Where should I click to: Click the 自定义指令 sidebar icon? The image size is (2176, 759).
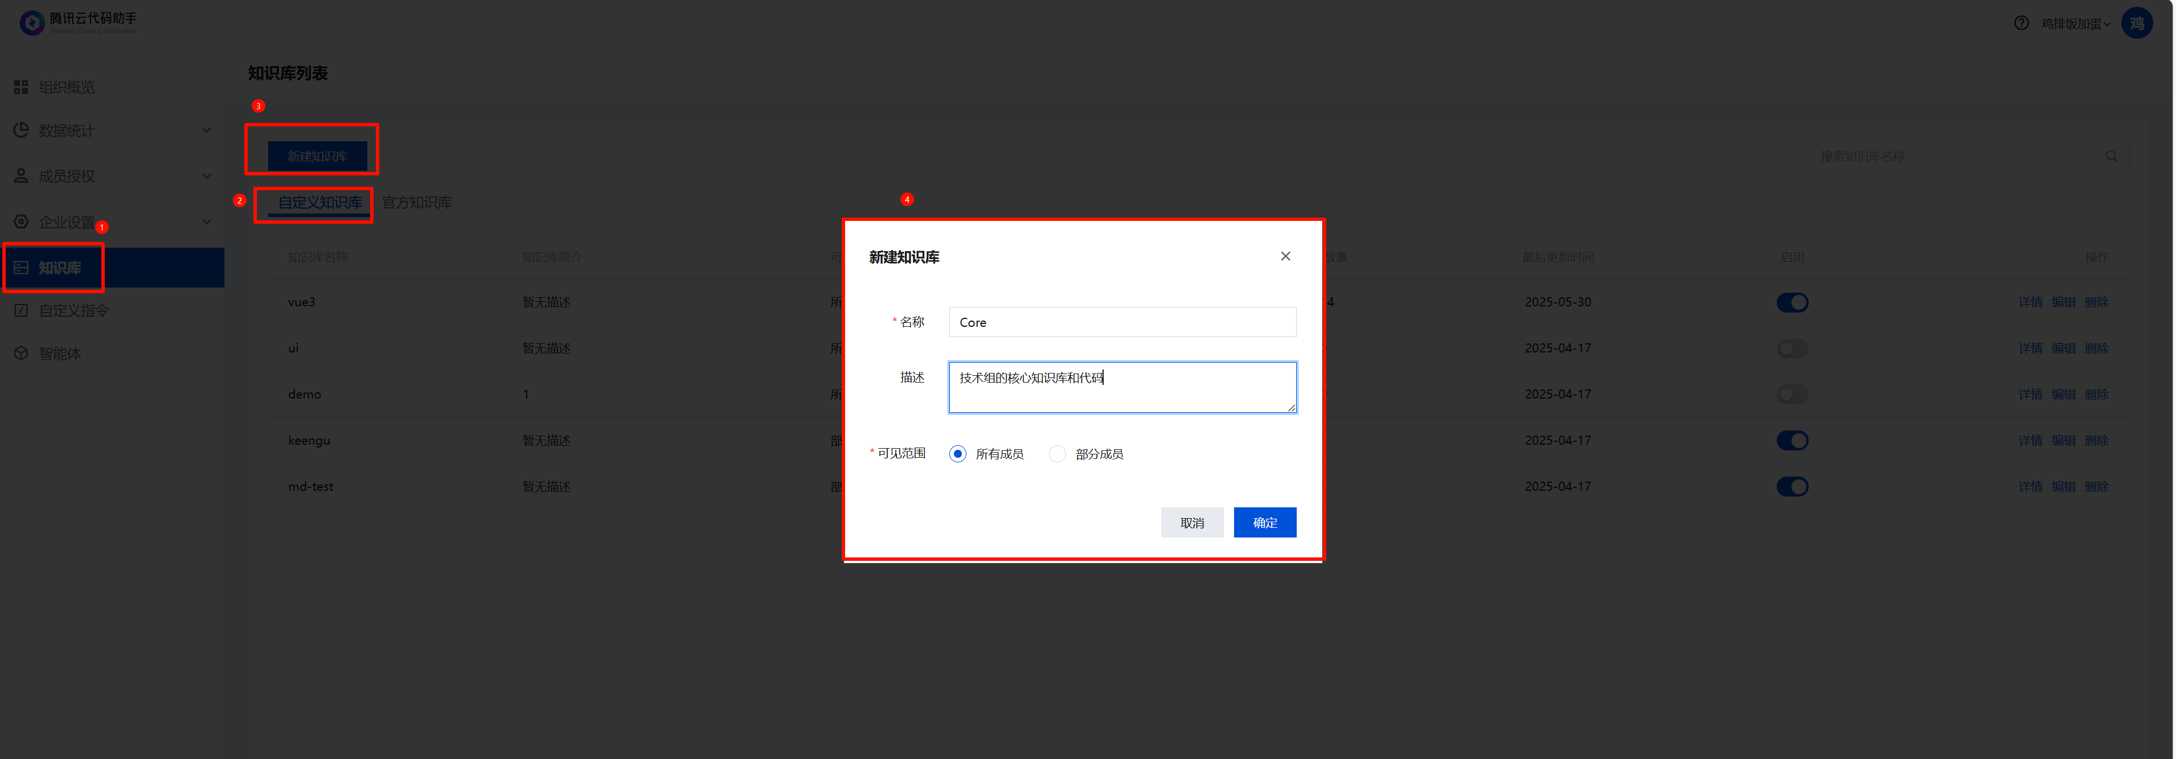tap(21, 311)
